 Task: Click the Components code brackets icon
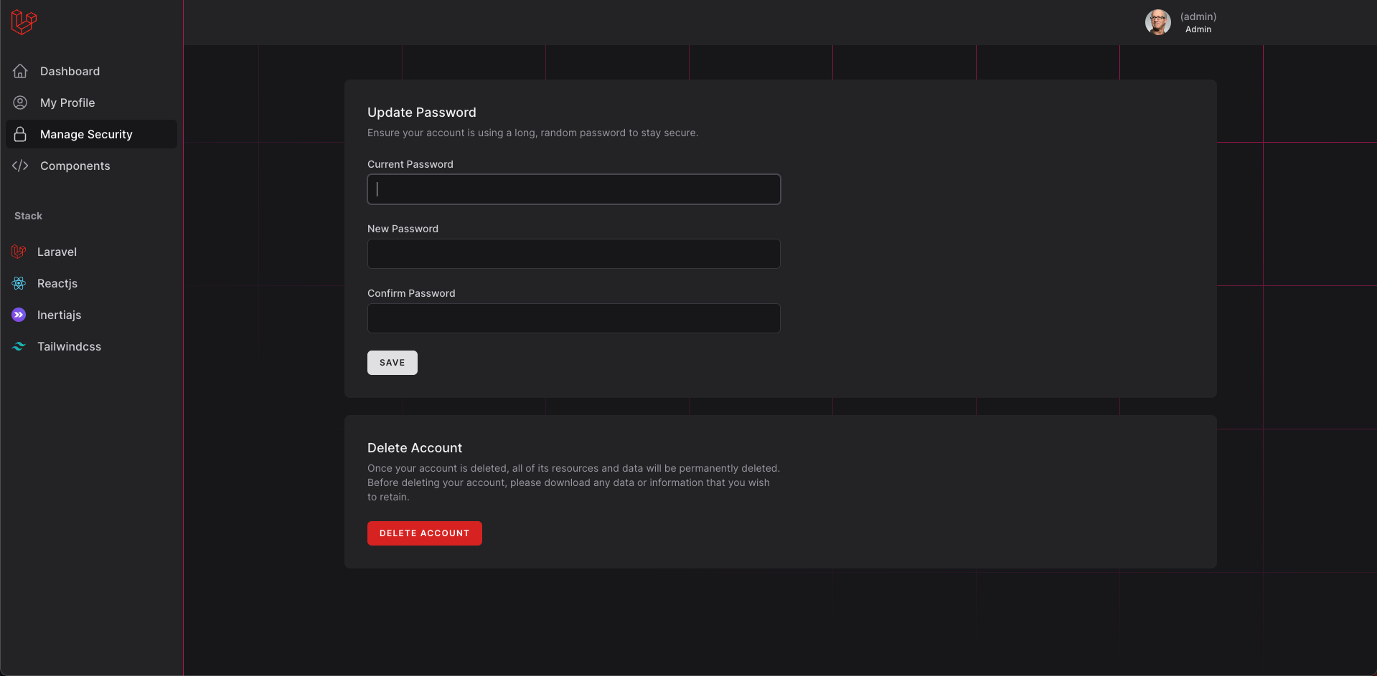click(20, 166)
